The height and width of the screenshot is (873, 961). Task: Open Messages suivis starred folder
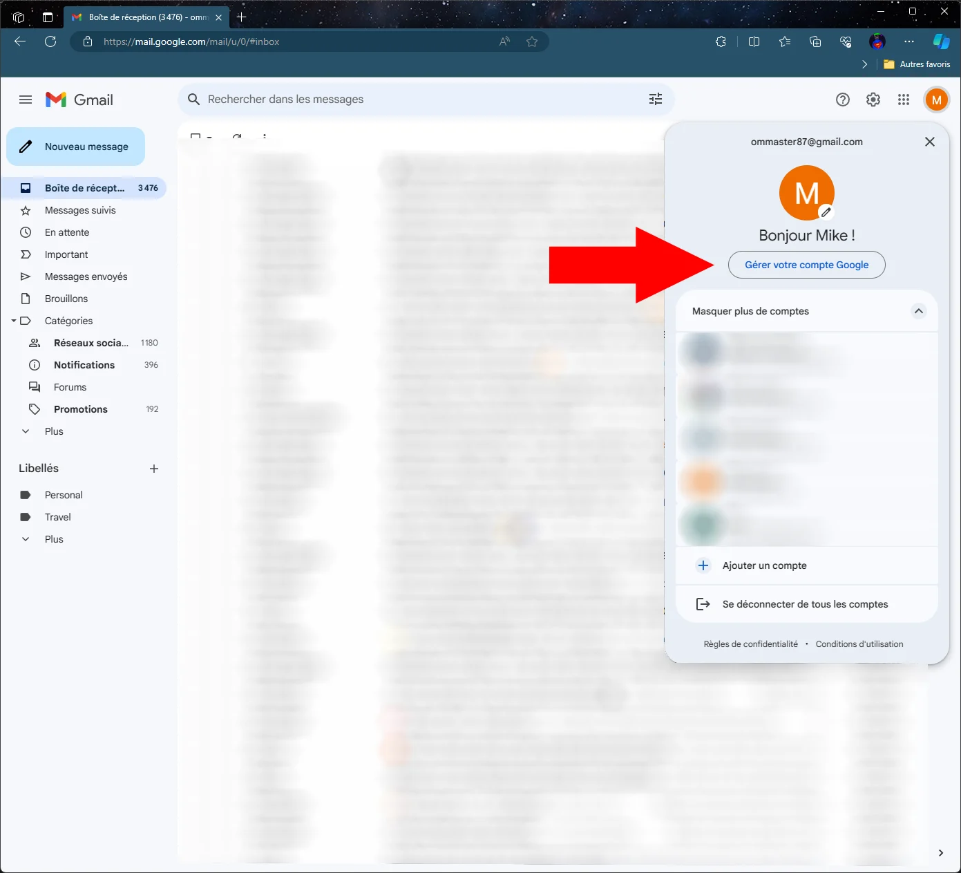84,210
